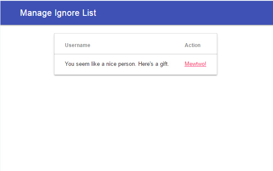The width and height of the screenshot is (273, 171).
Task: Click the empty right side of the blue header bar
Action: (x=205, y=13)
